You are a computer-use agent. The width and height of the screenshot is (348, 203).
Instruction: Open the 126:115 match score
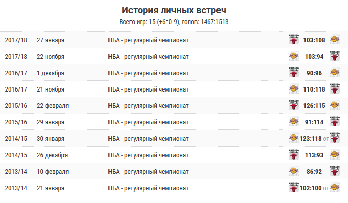[314, 106]
